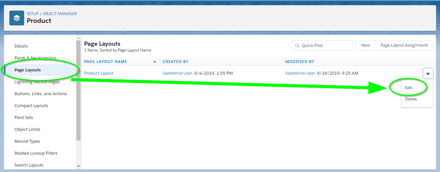
Task: Click the Product page title
Action: click(39, 21)
